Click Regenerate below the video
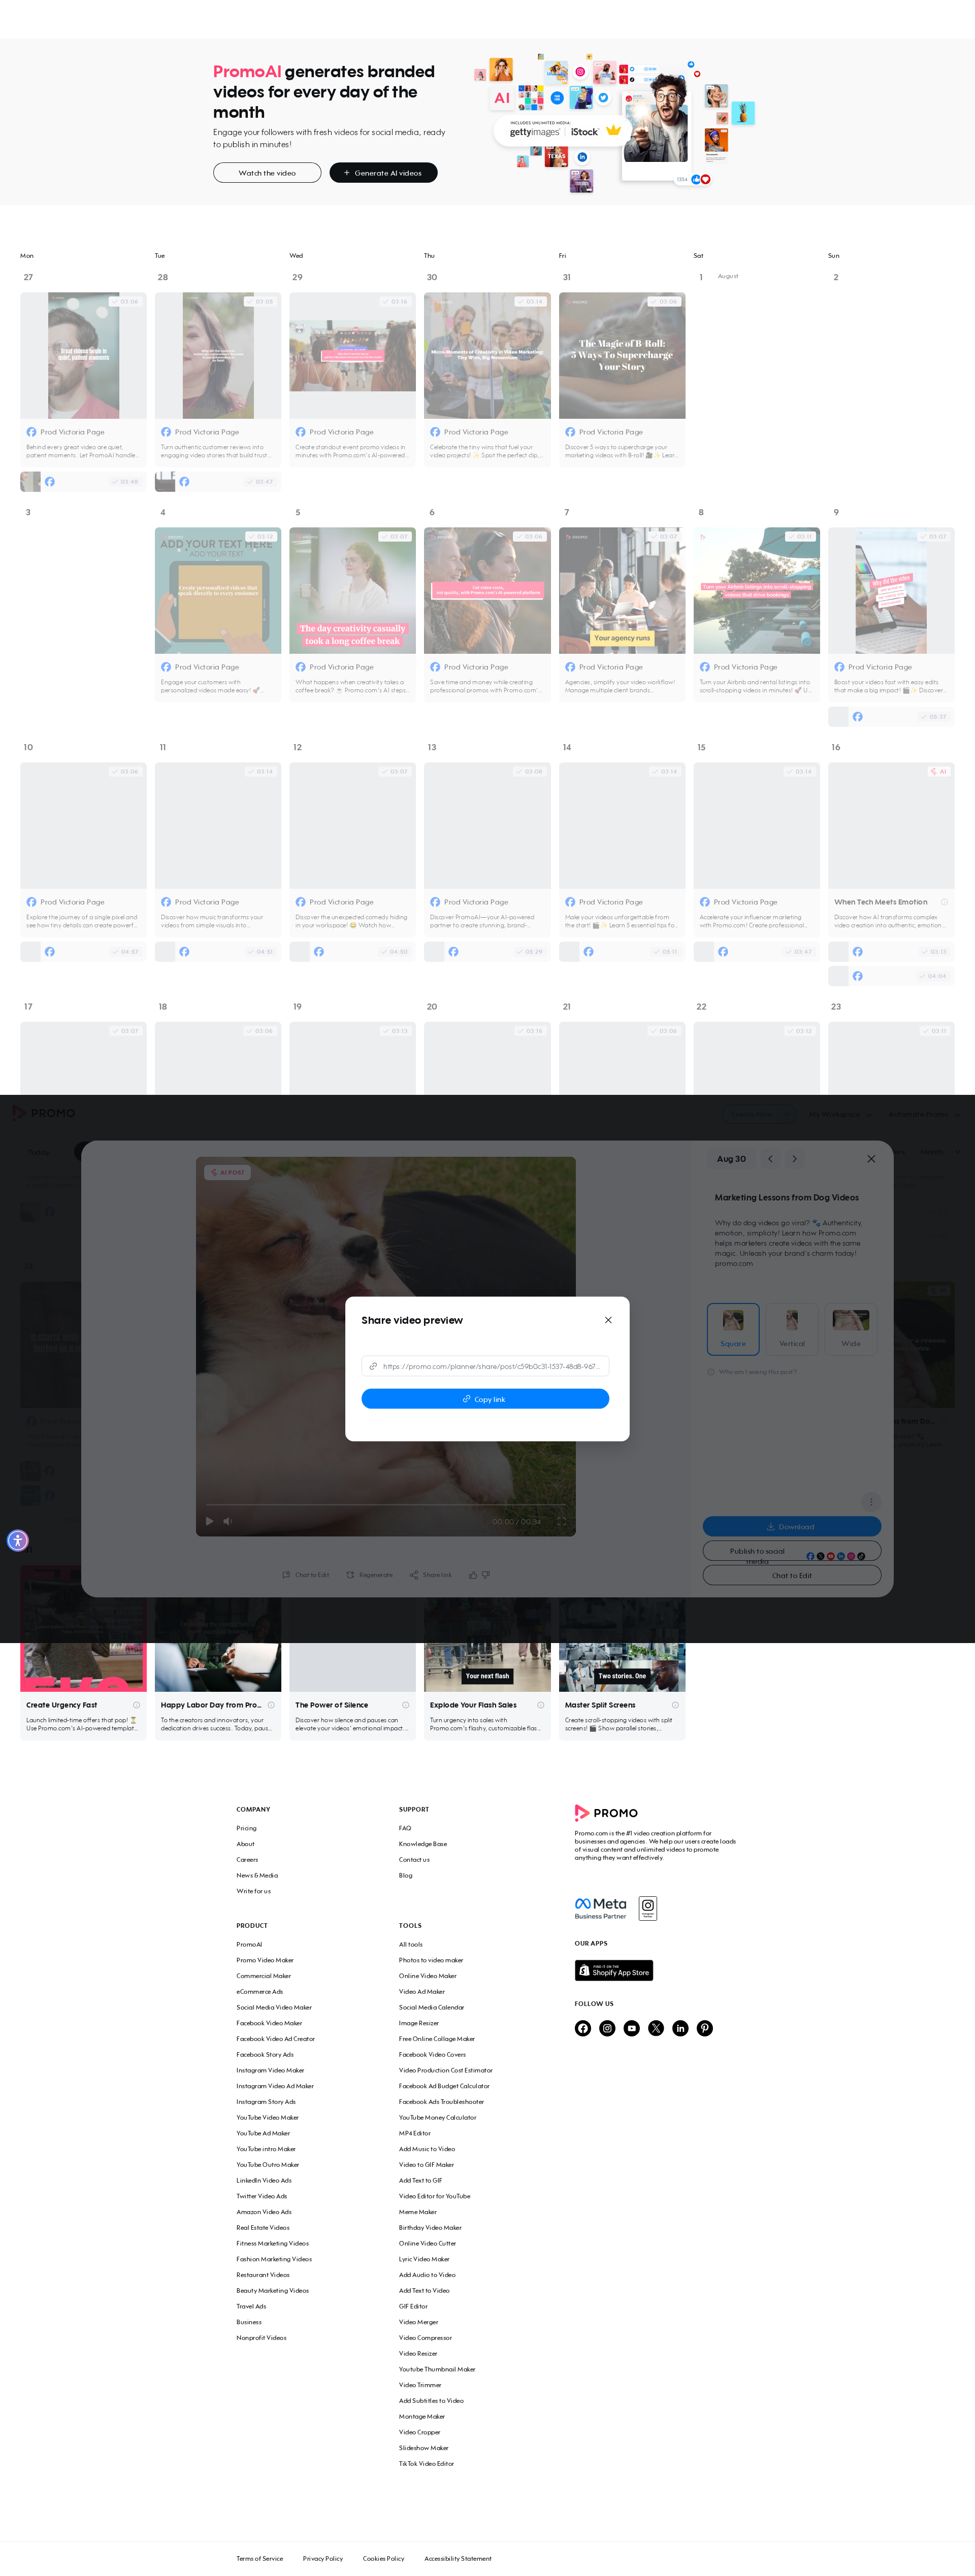The height and width of the screenshot is (2576, 975). tap(370, 1575)
